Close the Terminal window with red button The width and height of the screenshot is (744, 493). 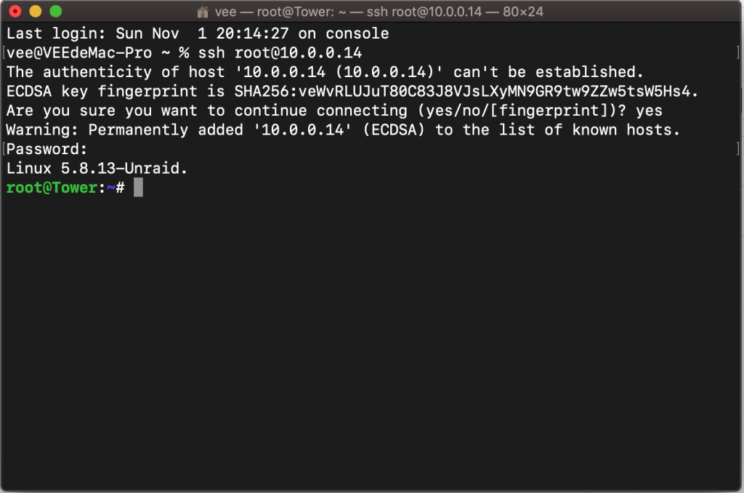click(x=15, y=11)
